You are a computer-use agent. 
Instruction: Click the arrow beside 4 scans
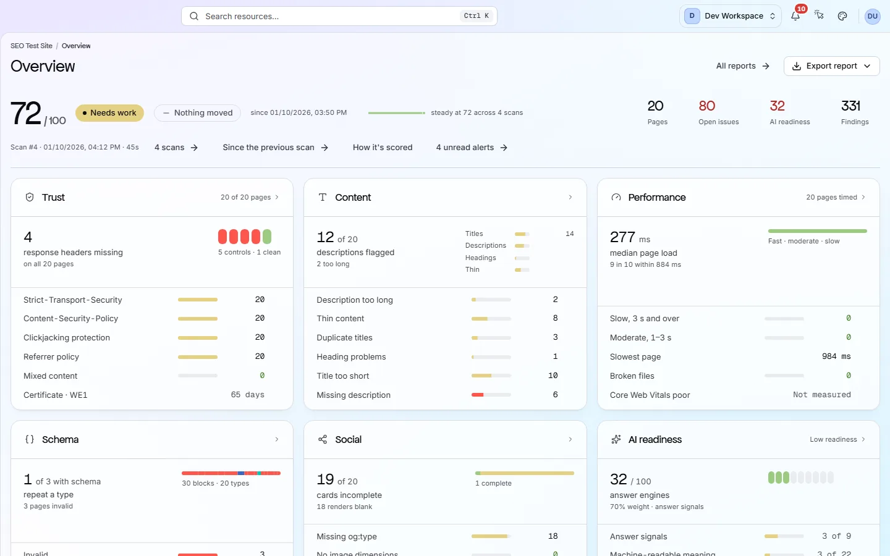[194, 148]
